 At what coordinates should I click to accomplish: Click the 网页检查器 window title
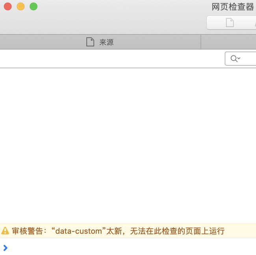pyautogui.click(x=233, y=7)
